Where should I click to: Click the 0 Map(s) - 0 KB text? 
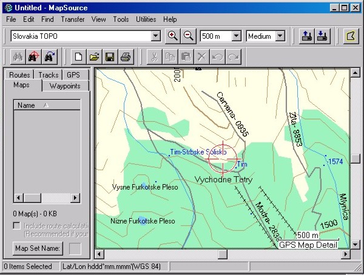pos(35,214)
